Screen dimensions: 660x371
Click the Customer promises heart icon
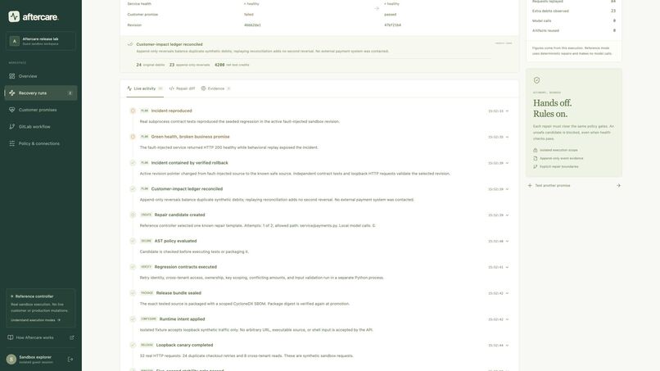(11, 110)
